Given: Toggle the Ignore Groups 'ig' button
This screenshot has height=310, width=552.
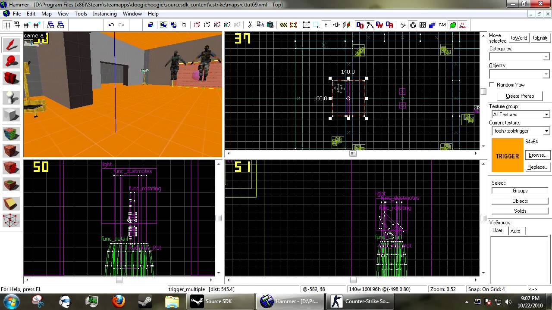Looking at the screenshot, I should point(184,25).
